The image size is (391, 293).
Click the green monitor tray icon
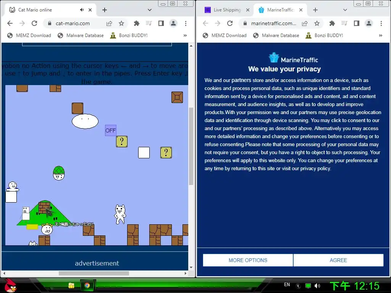308,286
